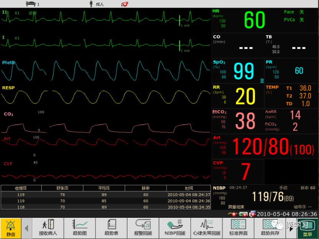The image size is (319, 239).
Task: Open the 趋势图 trend graph
Action: tap(80, 228)
